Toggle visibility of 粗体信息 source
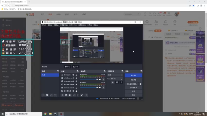 [73, 85]
